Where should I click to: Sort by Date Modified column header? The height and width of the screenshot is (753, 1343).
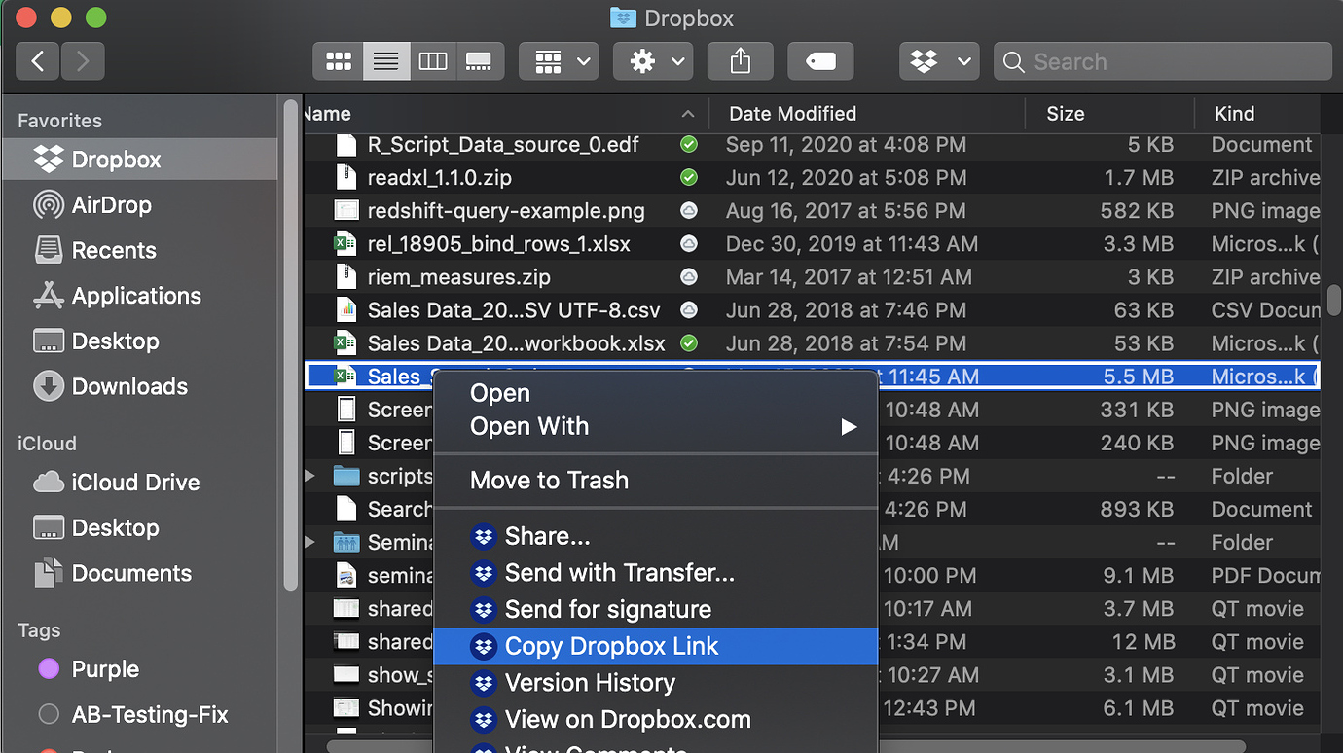pos(866,114)
